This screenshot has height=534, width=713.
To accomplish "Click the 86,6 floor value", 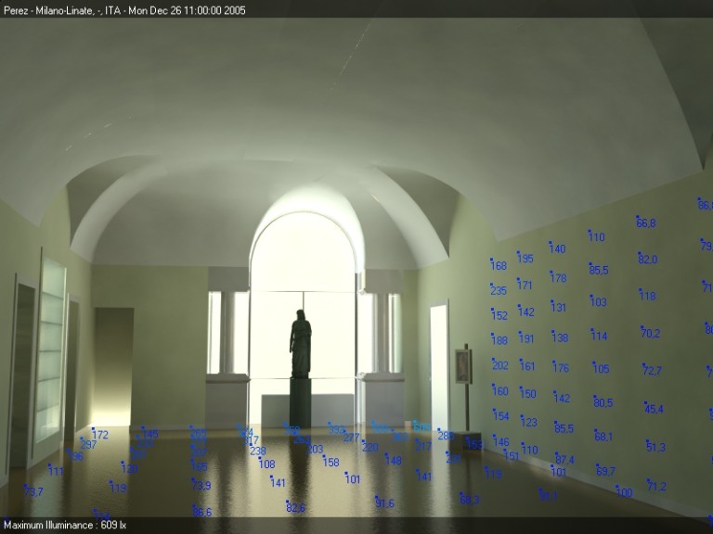I will [202, 512].
